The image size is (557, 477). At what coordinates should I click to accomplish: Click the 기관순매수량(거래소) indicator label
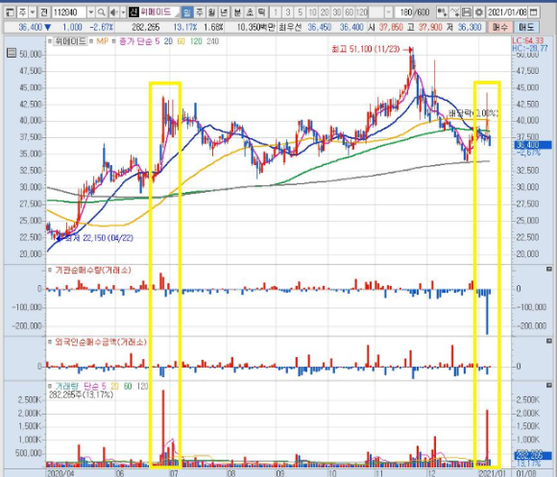93,270
